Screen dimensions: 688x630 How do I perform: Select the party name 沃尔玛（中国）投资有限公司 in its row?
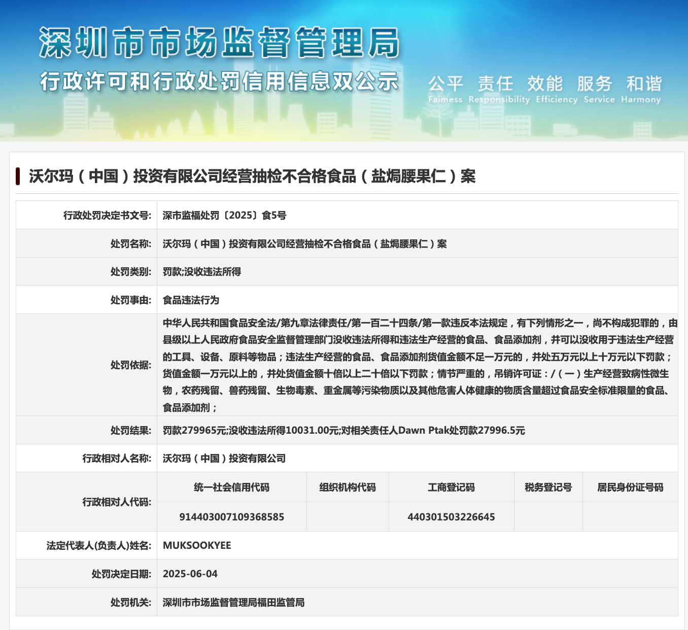click(224, 458)
